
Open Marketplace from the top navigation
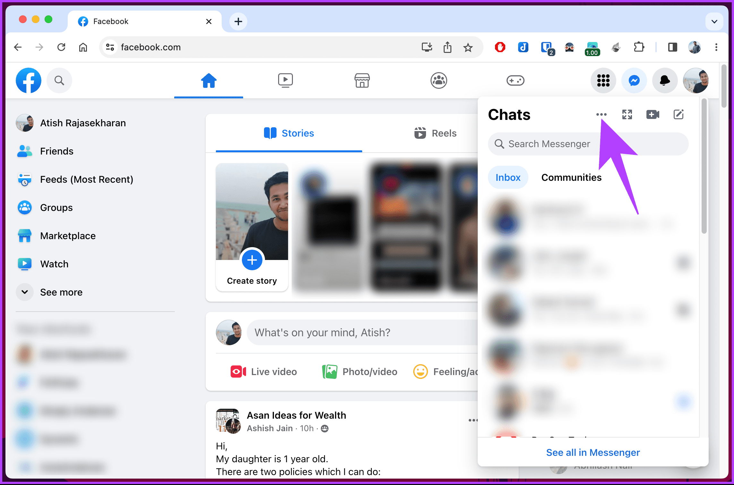tap(362, 80)
